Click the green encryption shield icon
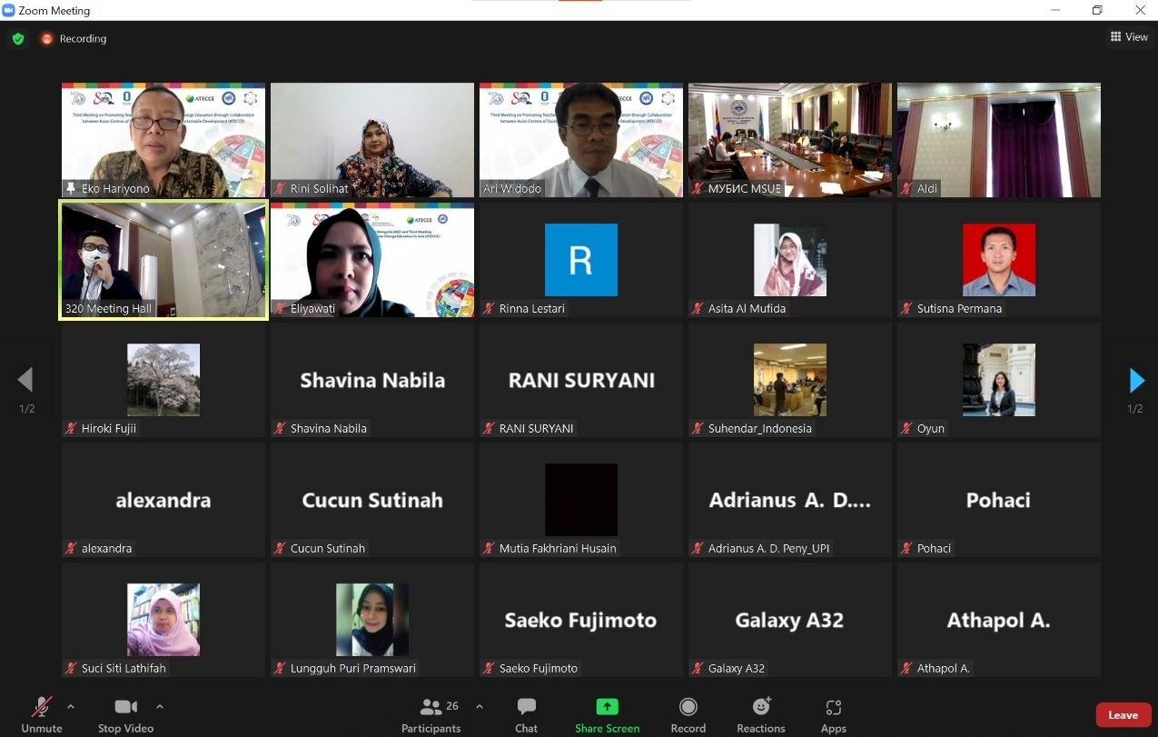This screenshot has width=1158, height=737. tap(18, 39)
